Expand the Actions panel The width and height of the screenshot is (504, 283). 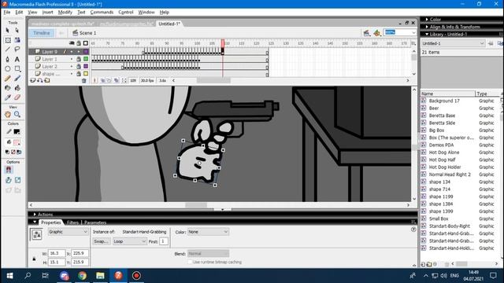[35, 215]
